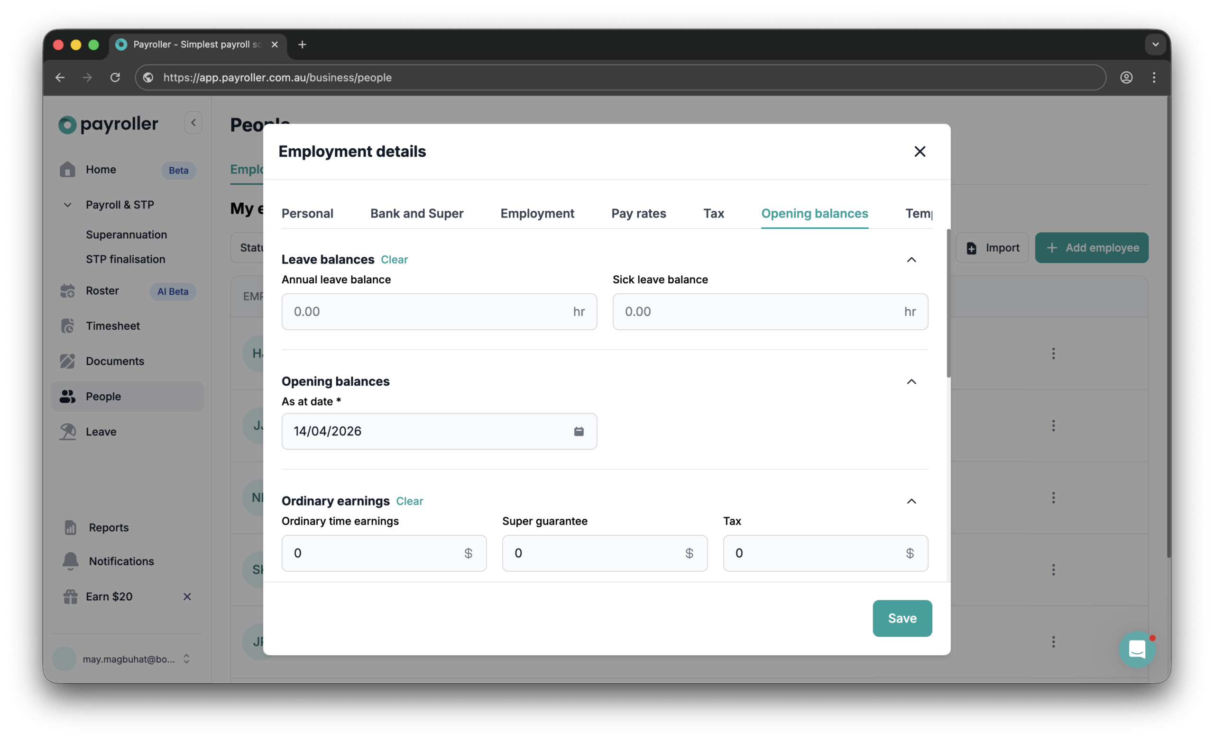
Task: Switch to the Tax tab
Action: click(714, 213)
